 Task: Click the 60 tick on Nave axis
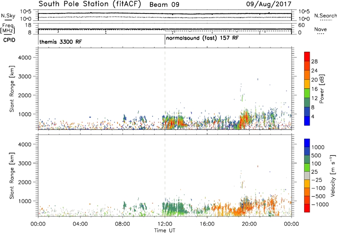click(x=301, y=25)
